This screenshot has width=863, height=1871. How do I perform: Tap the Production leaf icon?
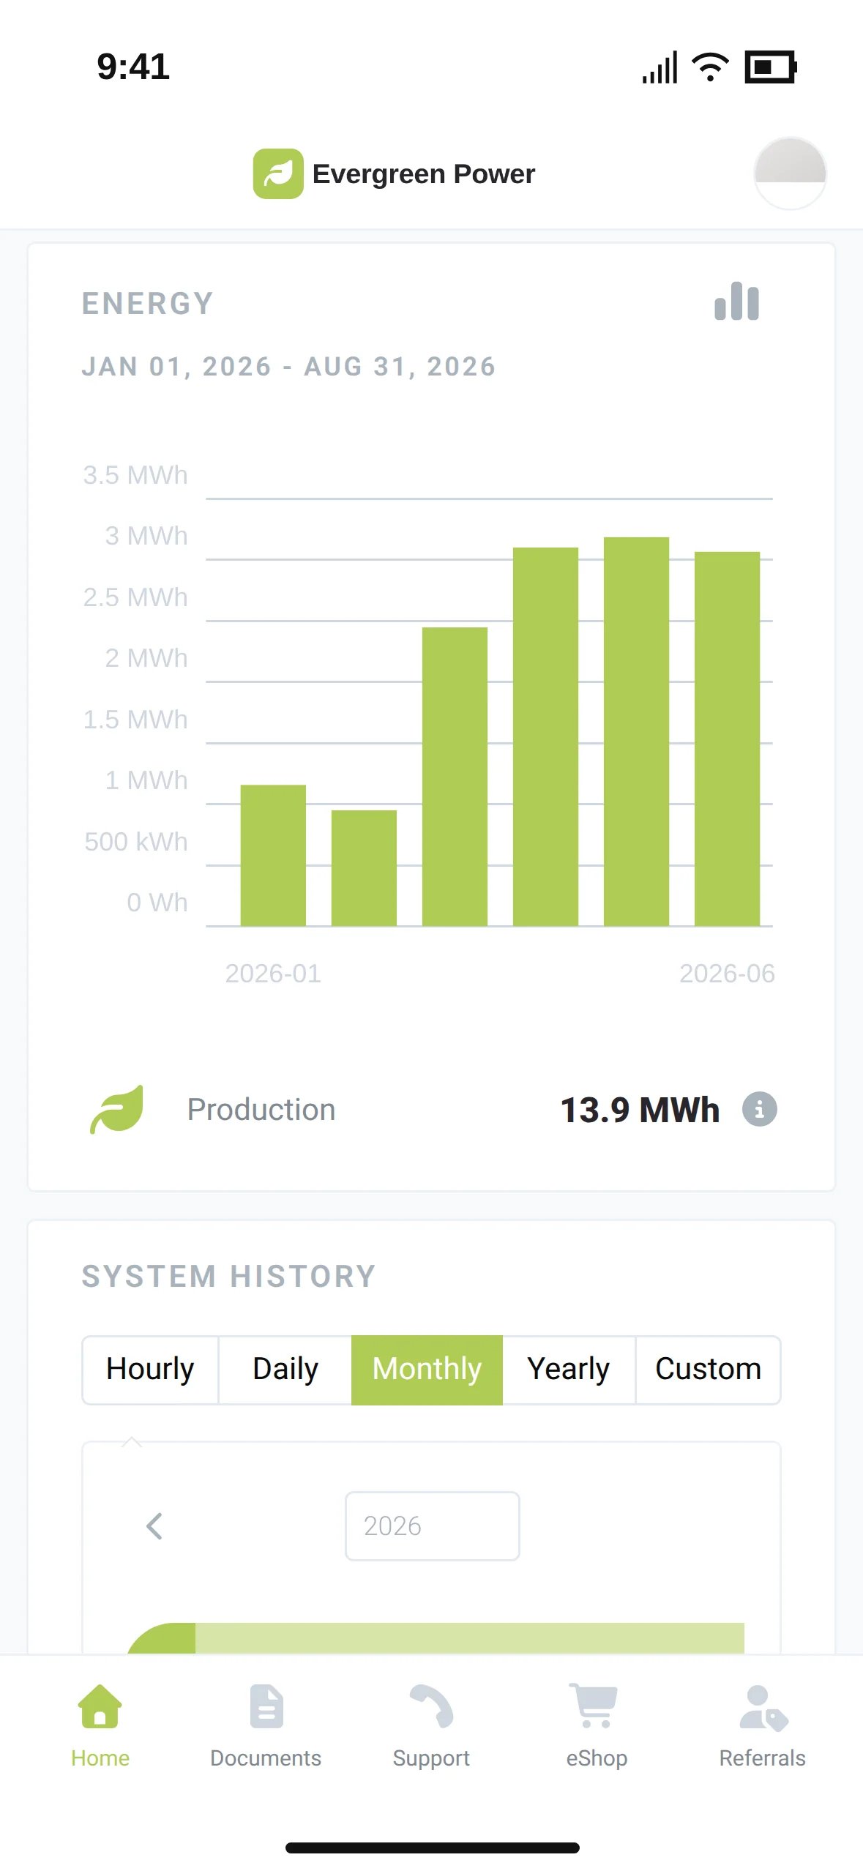click(x=117, y=1109)
